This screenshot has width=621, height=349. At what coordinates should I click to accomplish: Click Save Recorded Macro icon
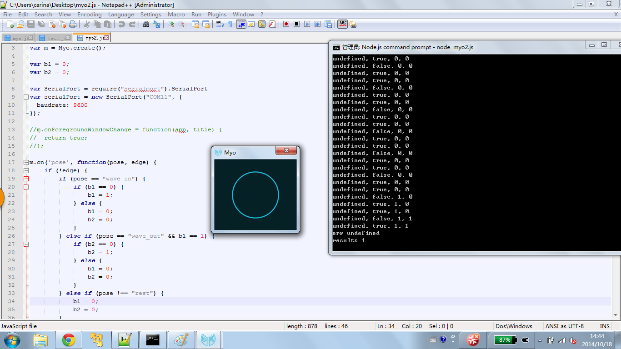point(328,24)
